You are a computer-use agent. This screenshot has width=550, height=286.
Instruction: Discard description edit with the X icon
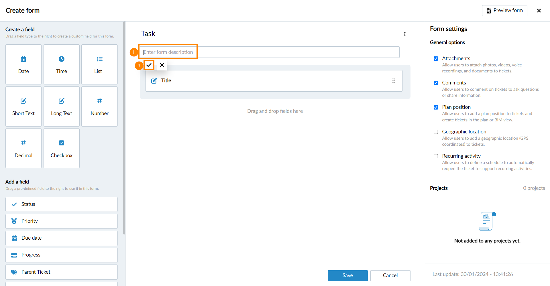click(x=162, y=65)
